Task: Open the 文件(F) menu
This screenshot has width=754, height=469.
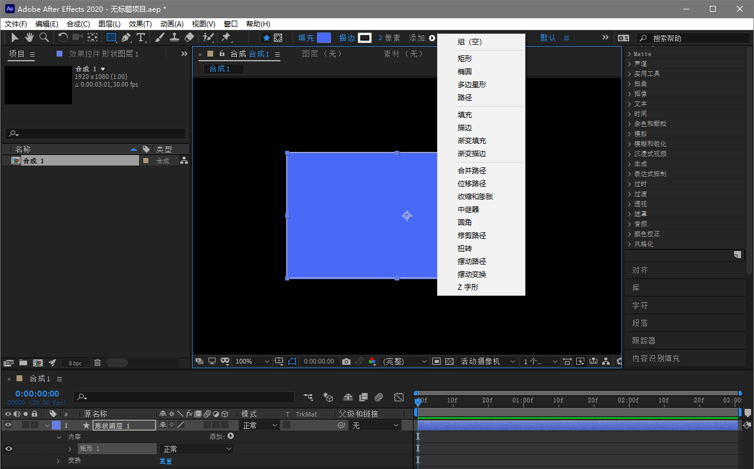Action: point(16,24)
